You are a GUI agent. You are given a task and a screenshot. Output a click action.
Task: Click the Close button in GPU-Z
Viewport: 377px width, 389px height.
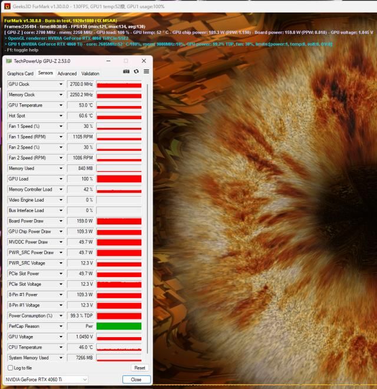136,380
